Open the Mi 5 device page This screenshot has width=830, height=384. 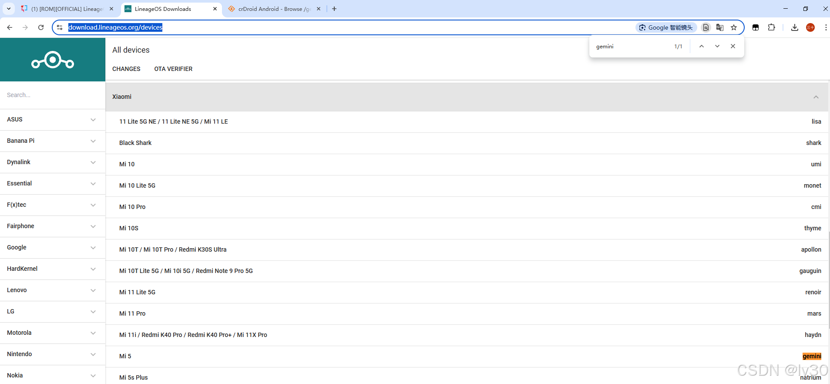pyautogui.click(x=468, y=356)
